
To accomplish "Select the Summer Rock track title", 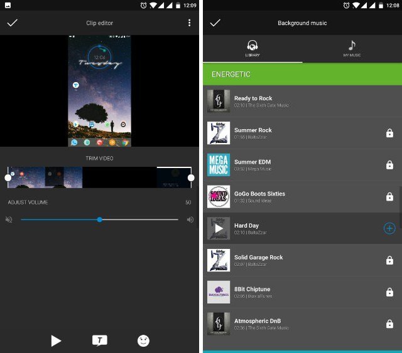I will coord(253,130).
